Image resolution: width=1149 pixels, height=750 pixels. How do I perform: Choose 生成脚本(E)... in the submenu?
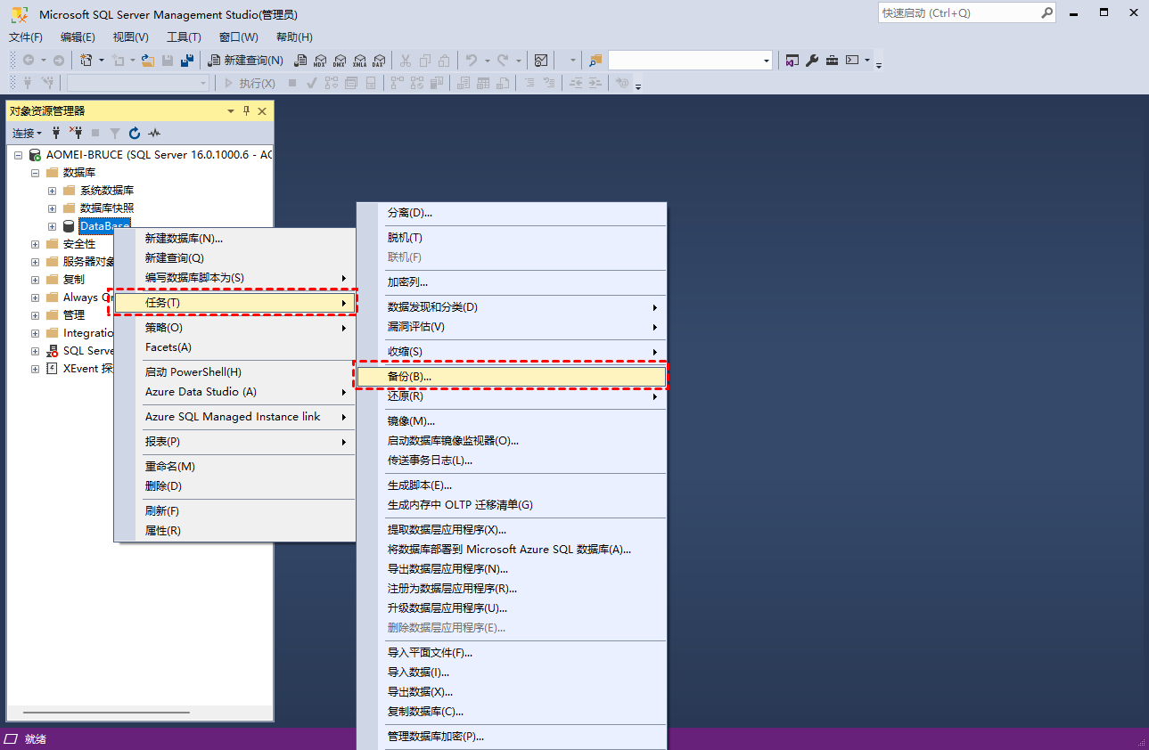420,485
